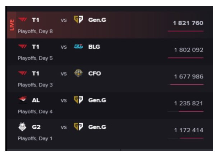Viewport: 218px width, 157px height.
Task: Click the Gen.G logo in the Day 1 match
Action: coord(78,127)
